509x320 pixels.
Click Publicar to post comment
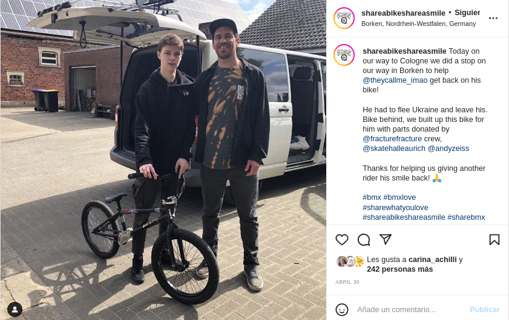coord(484,310)
